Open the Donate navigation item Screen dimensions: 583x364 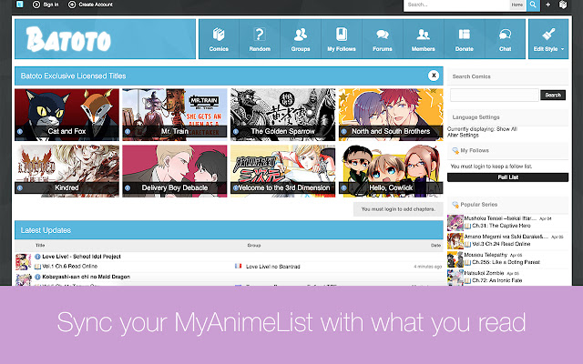464,39
